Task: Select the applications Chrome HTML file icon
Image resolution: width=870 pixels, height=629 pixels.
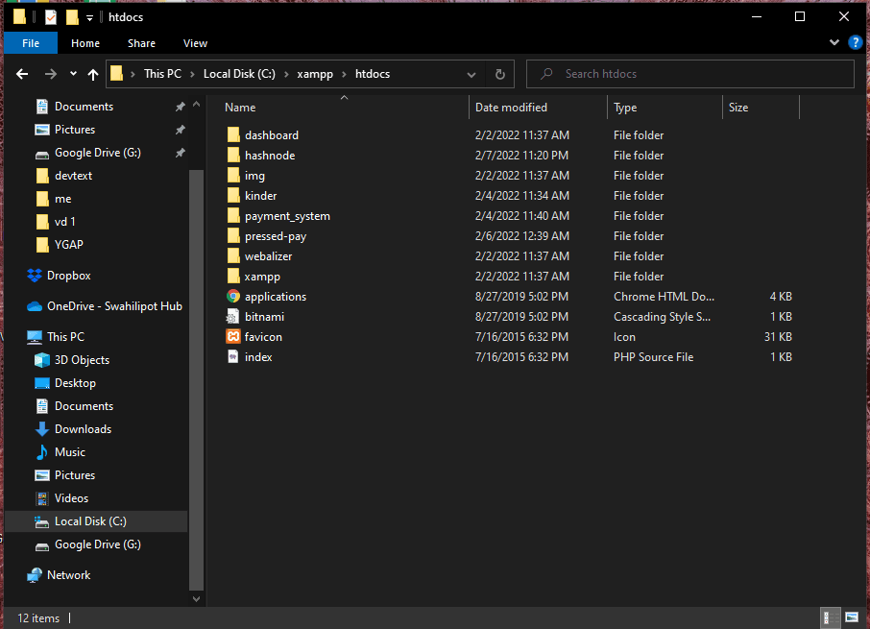Action: (233, 296)
